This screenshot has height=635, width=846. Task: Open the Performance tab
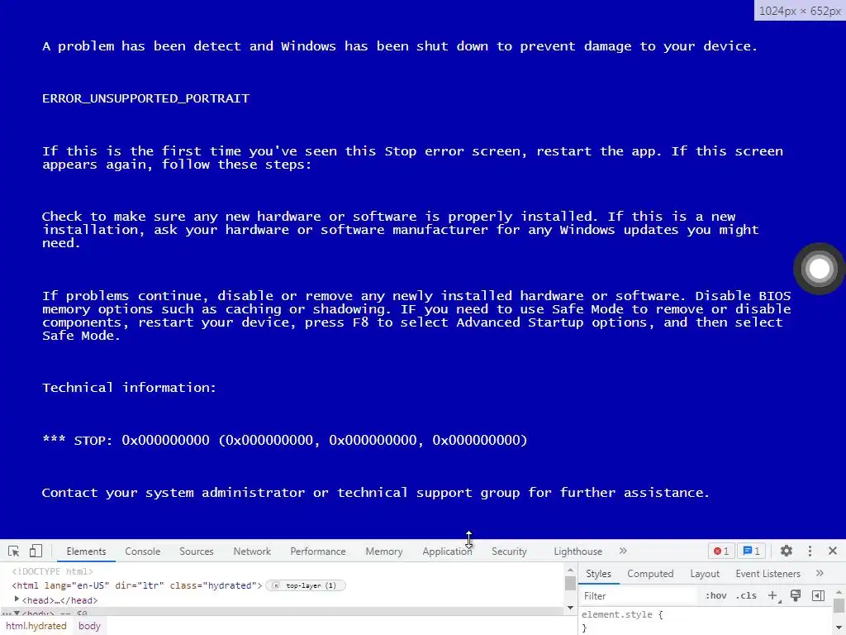(318, 551)
